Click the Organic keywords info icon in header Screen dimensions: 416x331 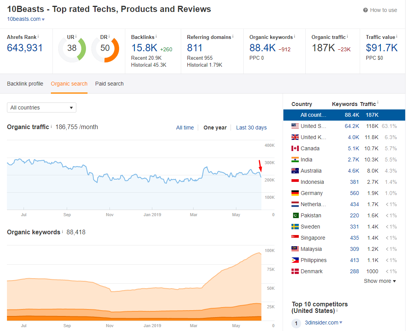pos(295,36)
